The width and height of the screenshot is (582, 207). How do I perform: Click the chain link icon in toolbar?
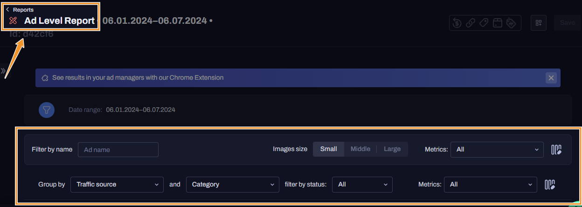coord(471,23)
